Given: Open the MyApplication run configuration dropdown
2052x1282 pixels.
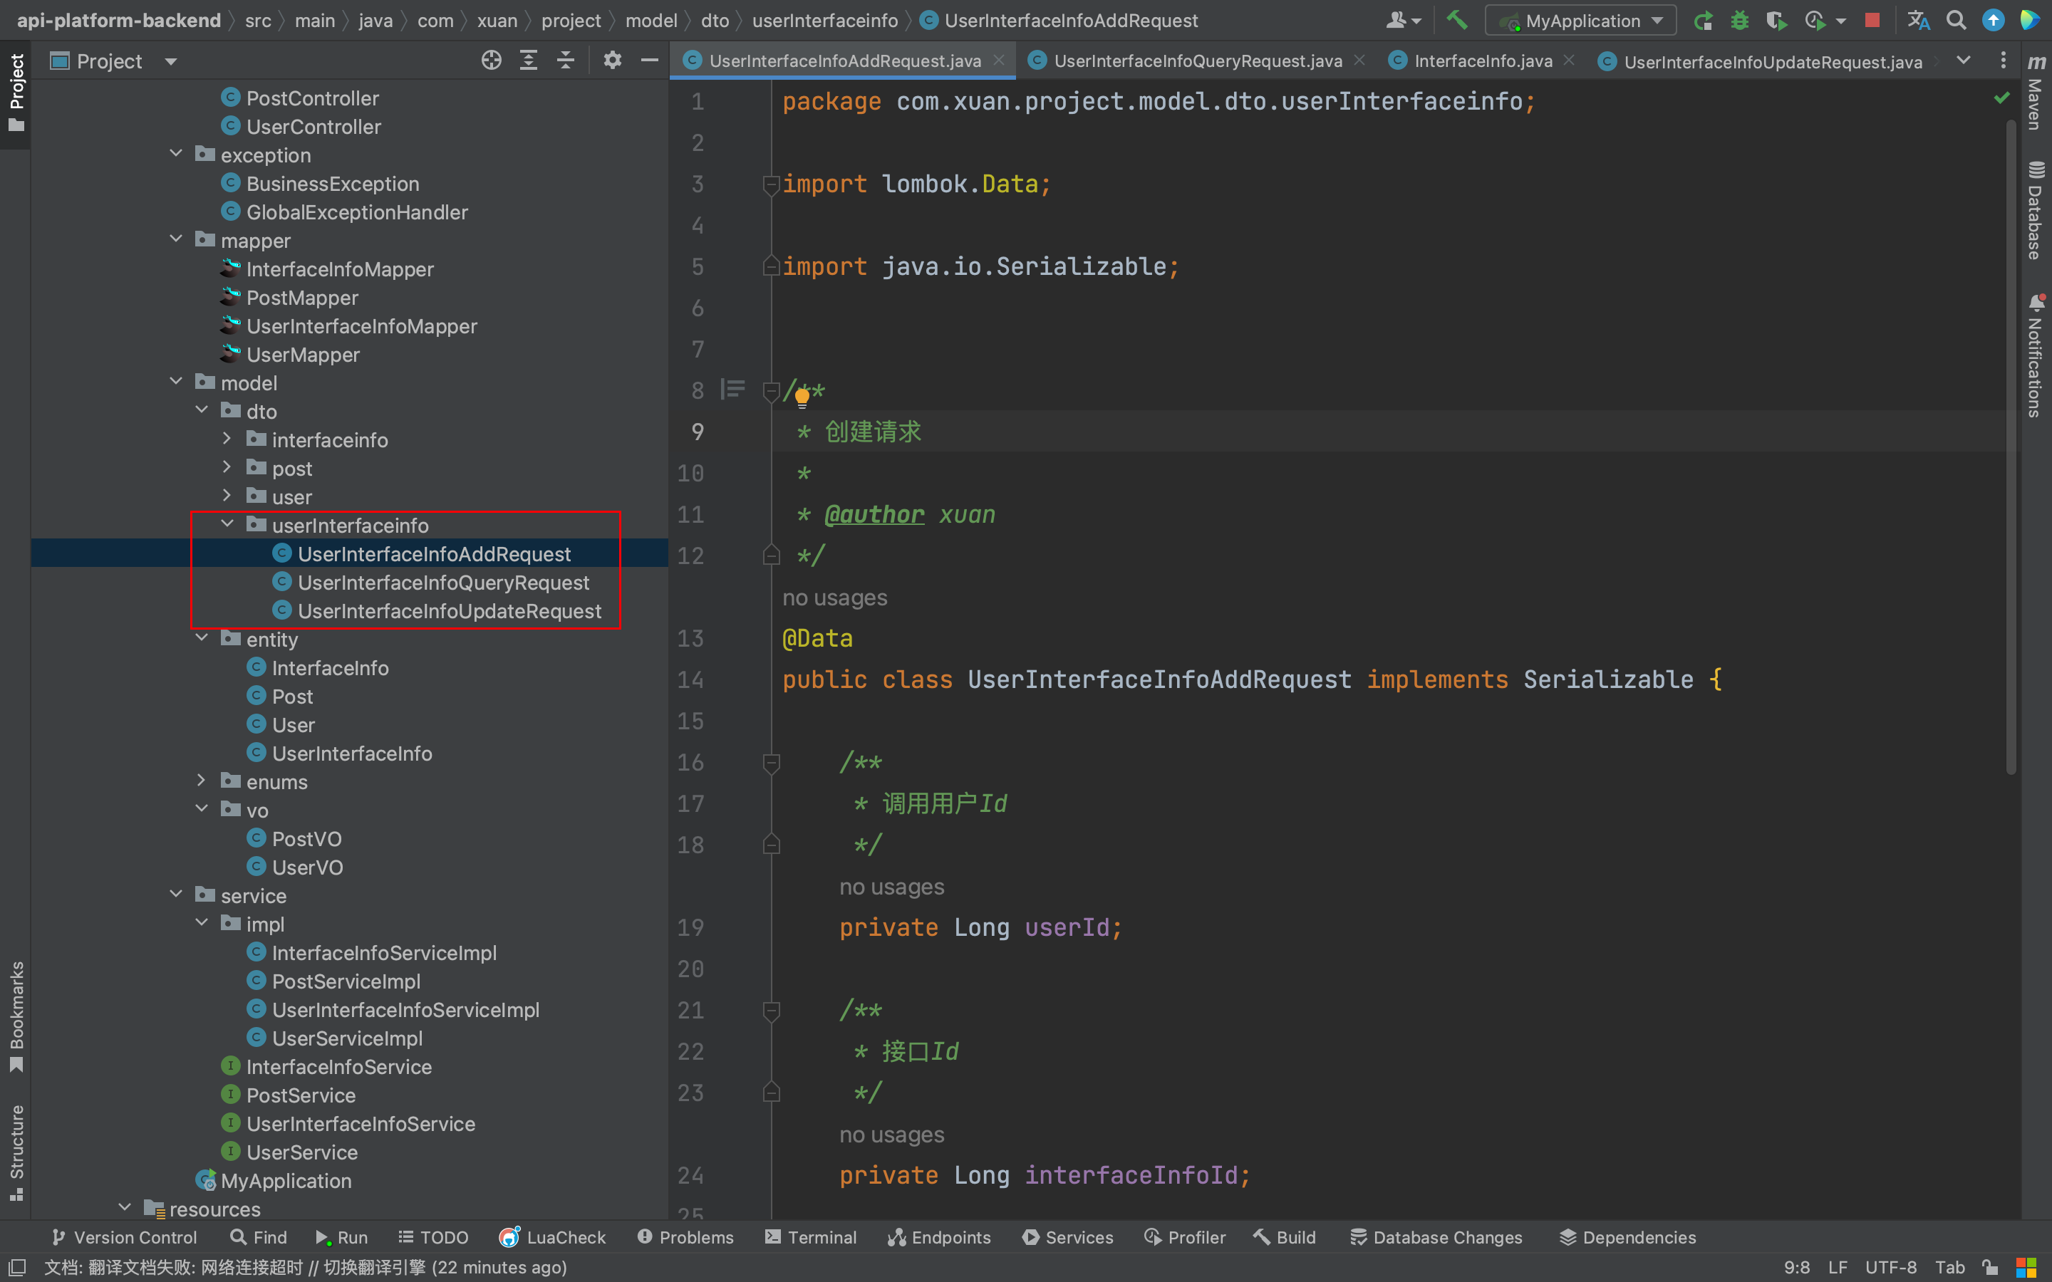Looking at the screenshot, I should [x=1580, y=21].
